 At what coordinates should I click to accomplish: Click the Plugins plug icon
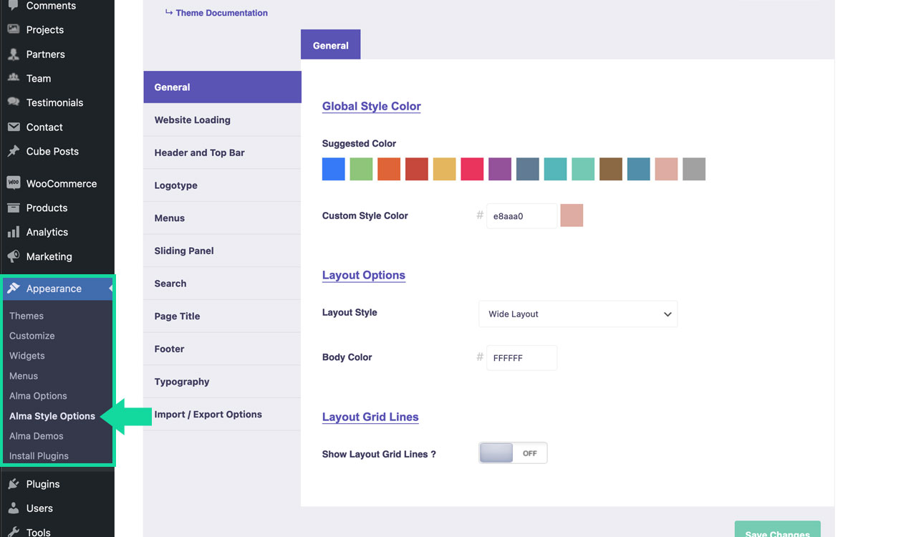[x=13, y=484]
